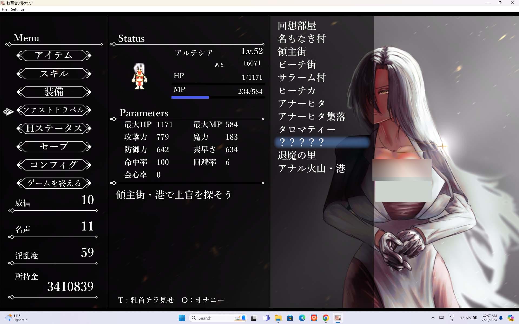Click the Microsoft Teams taskbar icon

(266, 318)
